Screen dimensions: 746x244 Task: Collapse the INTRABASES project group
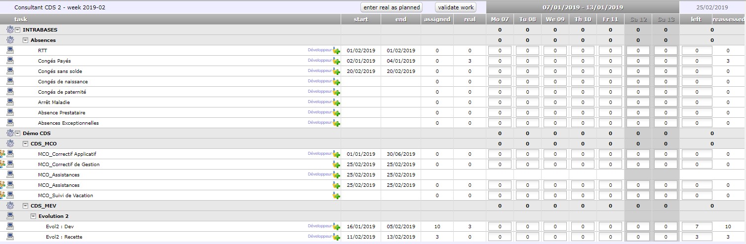[18, 30]
